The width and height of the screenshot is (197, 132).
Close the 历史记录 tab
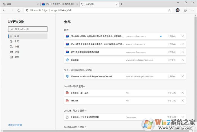pos(117,4)
